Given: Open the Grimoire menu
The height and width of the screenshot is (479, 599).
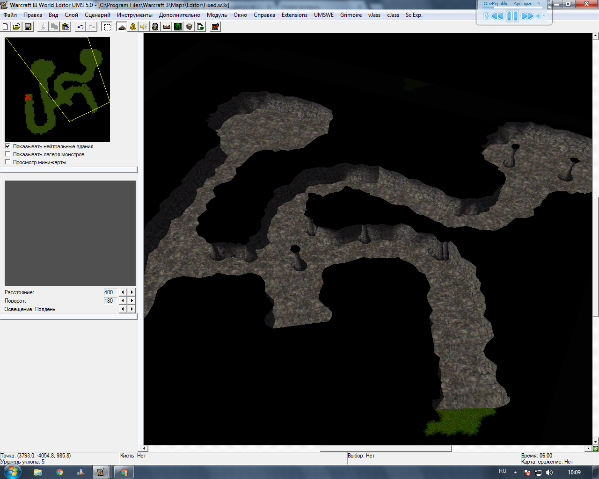Looking at the screenshot, I should tap(351, 15).
